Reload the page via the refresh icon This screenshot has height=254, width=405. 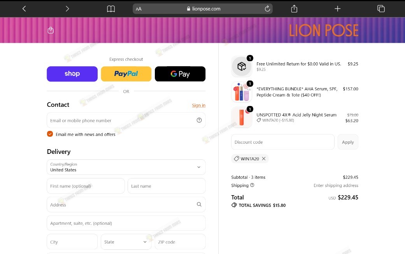(x=267, y=9)
